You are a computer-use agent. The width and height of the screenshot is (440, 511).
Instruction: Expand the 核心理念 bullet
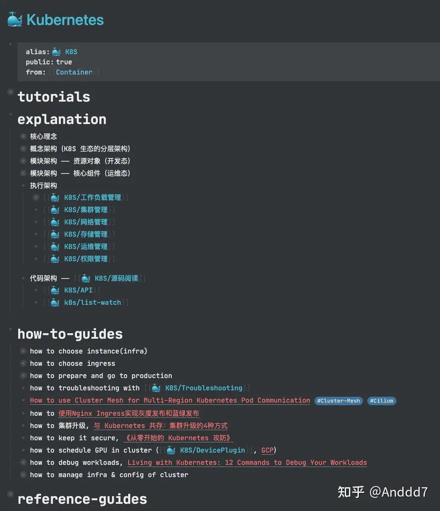[x=23, y=136]
